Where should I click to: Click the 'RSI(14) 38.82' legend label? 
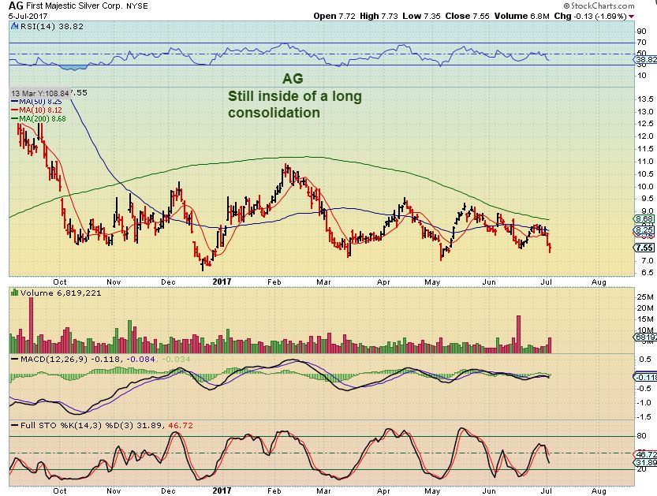click(x=51, y=26)
